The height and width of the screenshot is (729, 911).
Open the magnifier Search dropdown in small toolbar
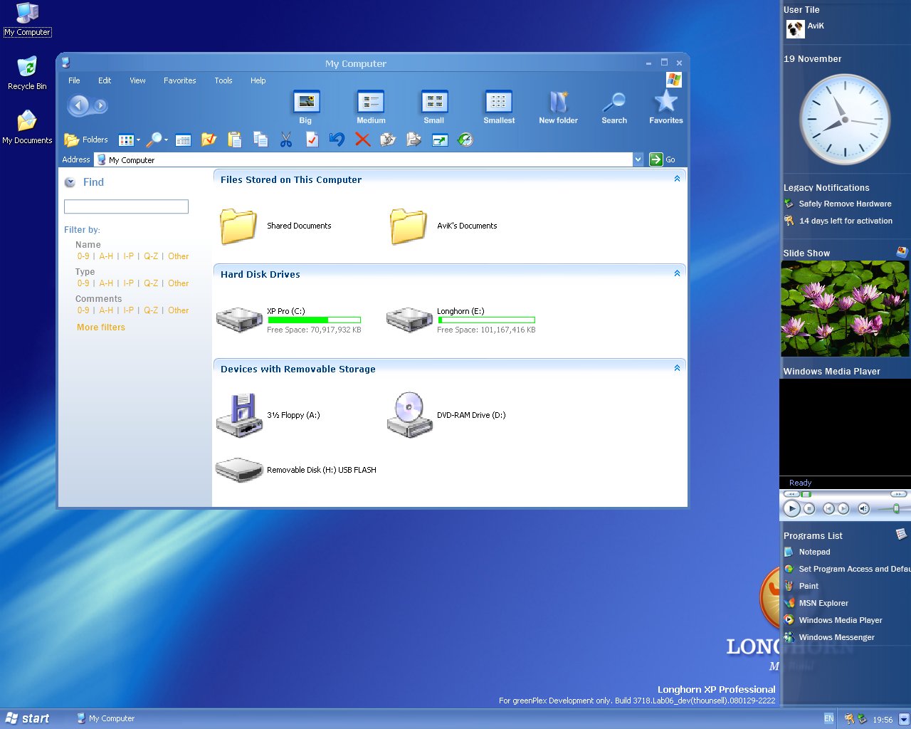coord(157,140)
